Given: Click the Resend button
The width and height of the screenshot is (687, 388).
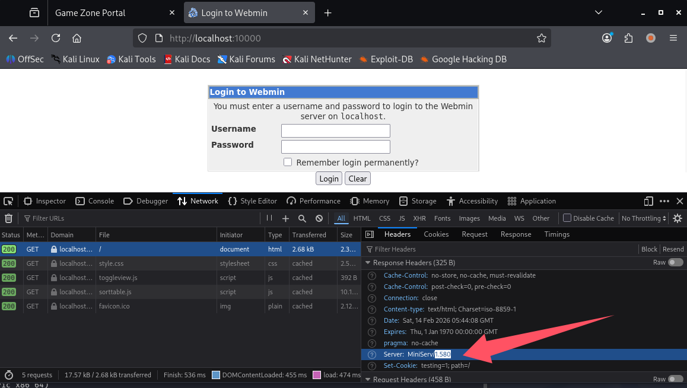Looking at the screenshot, I should 673,249.
